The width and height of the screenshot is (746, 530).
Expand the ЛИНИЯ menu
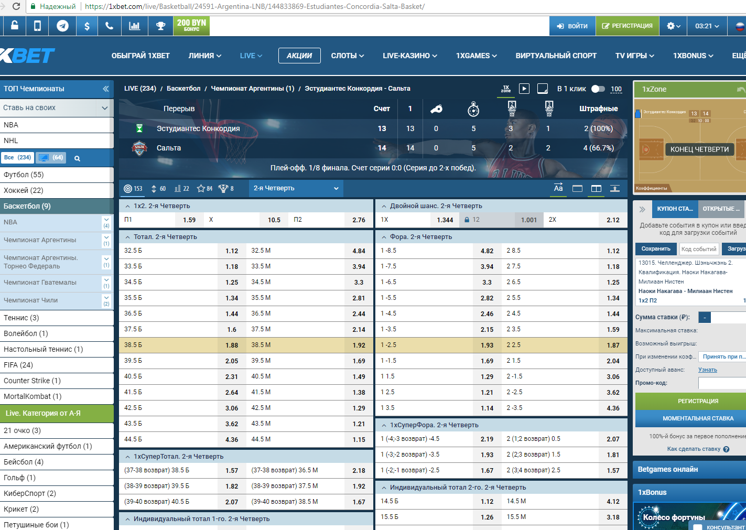[205, 56]
